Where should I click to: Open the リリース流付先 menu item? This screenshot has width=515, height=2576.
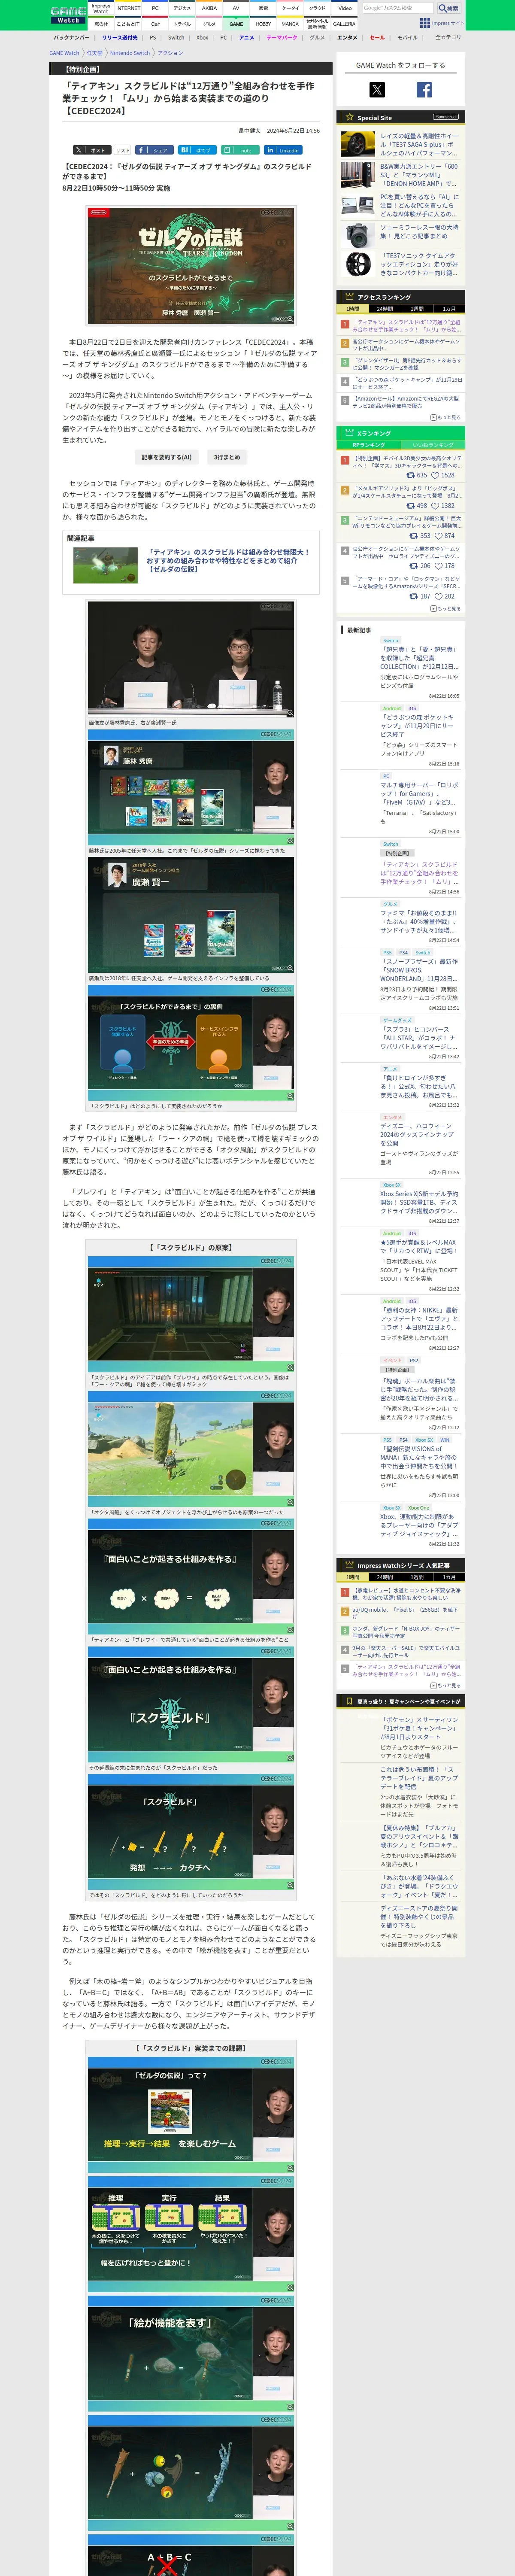[x=120, y=37]
